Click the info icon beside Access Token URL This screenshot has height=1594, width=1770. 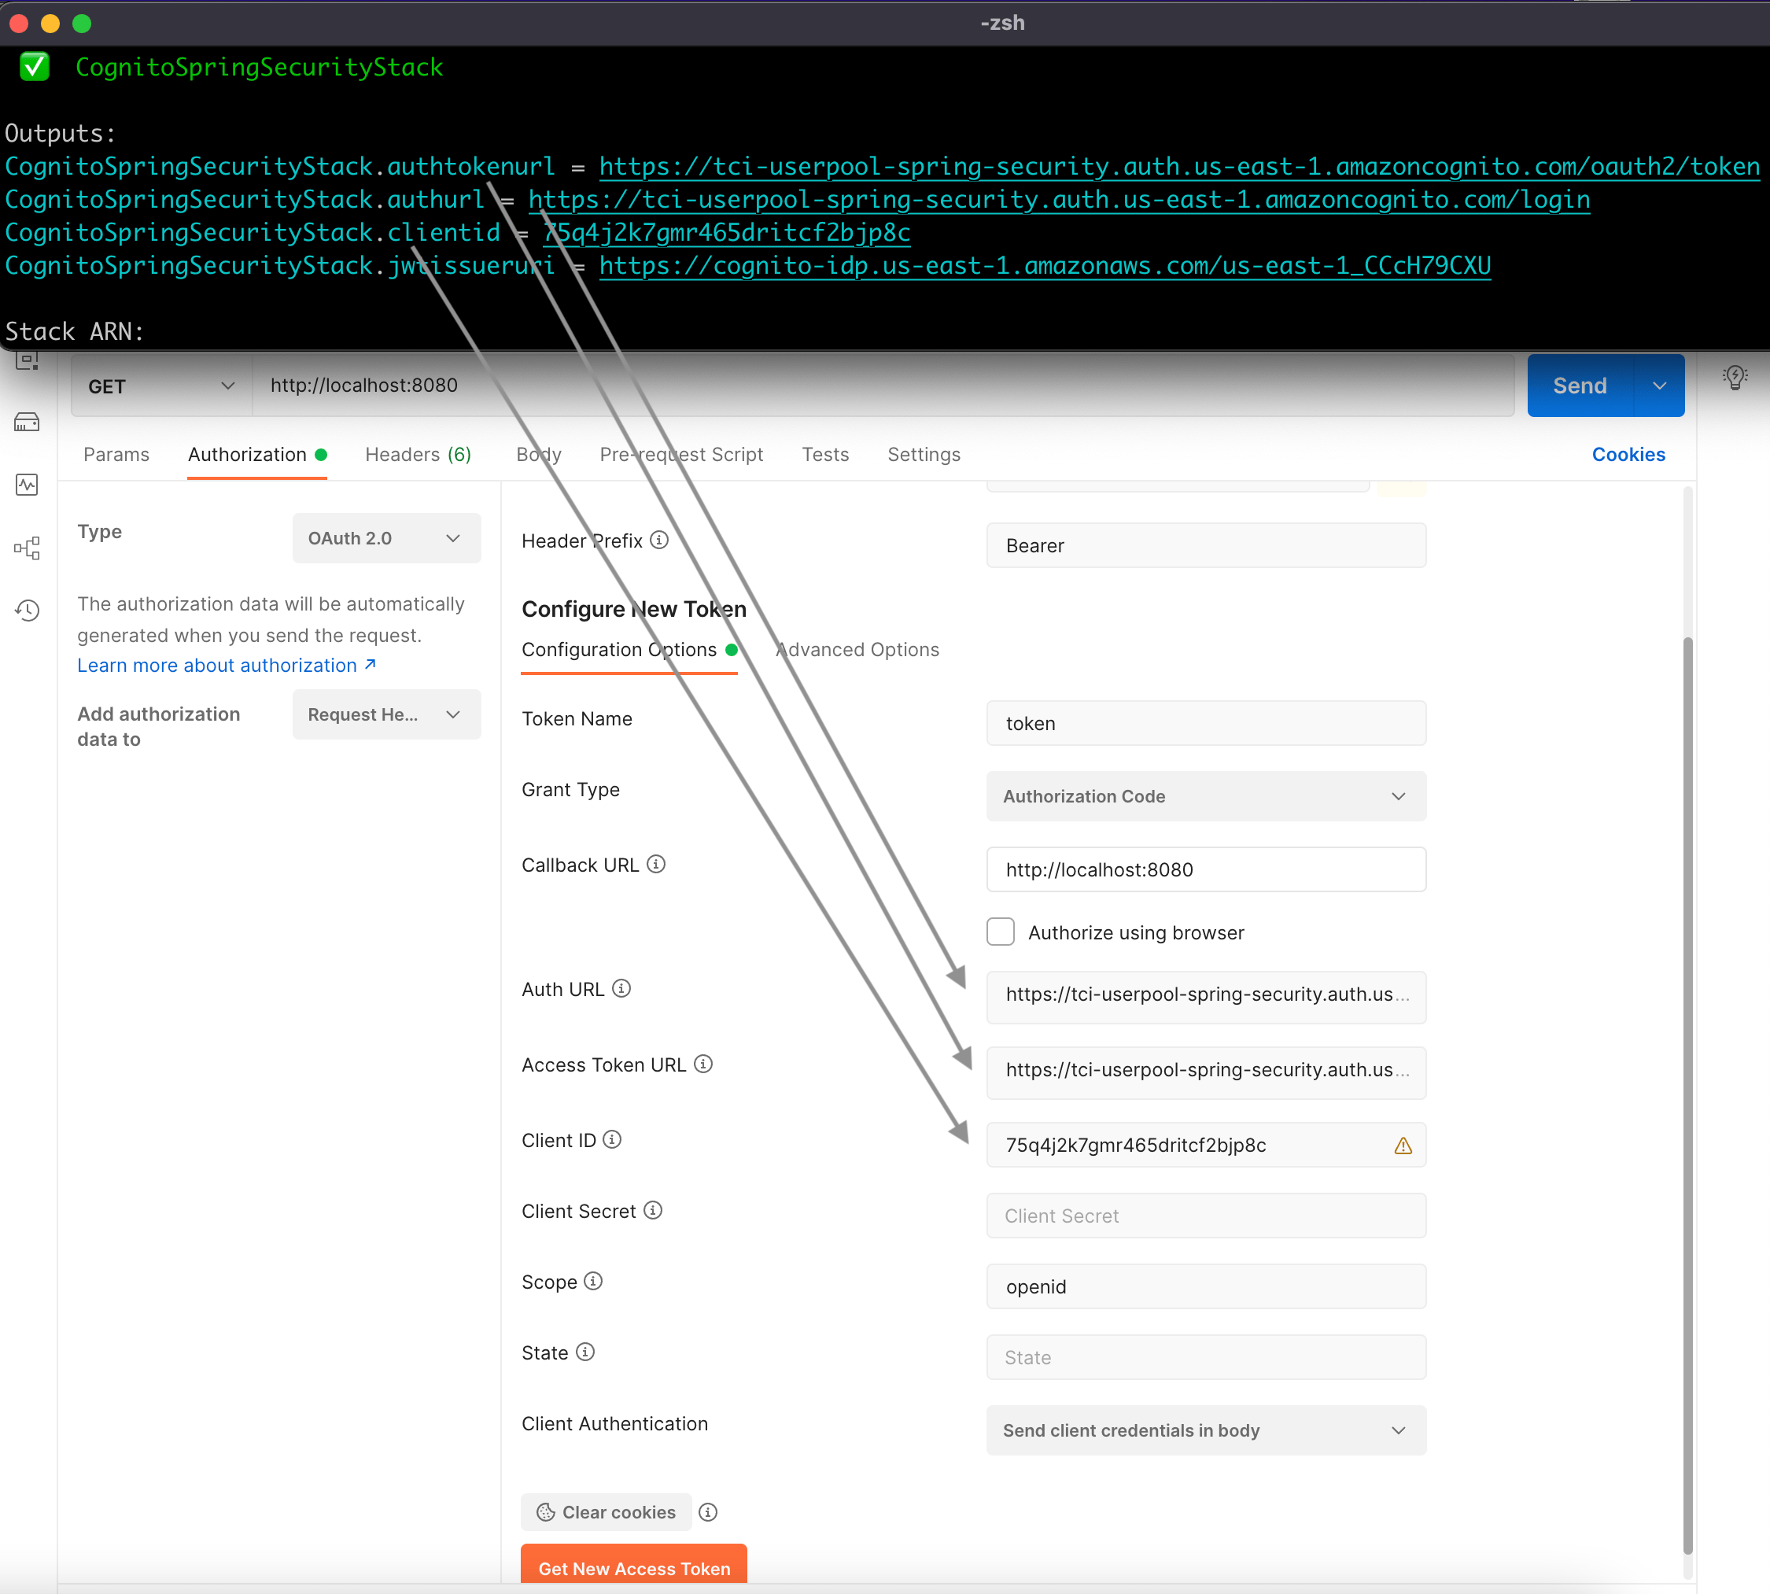click(703, 1065)
